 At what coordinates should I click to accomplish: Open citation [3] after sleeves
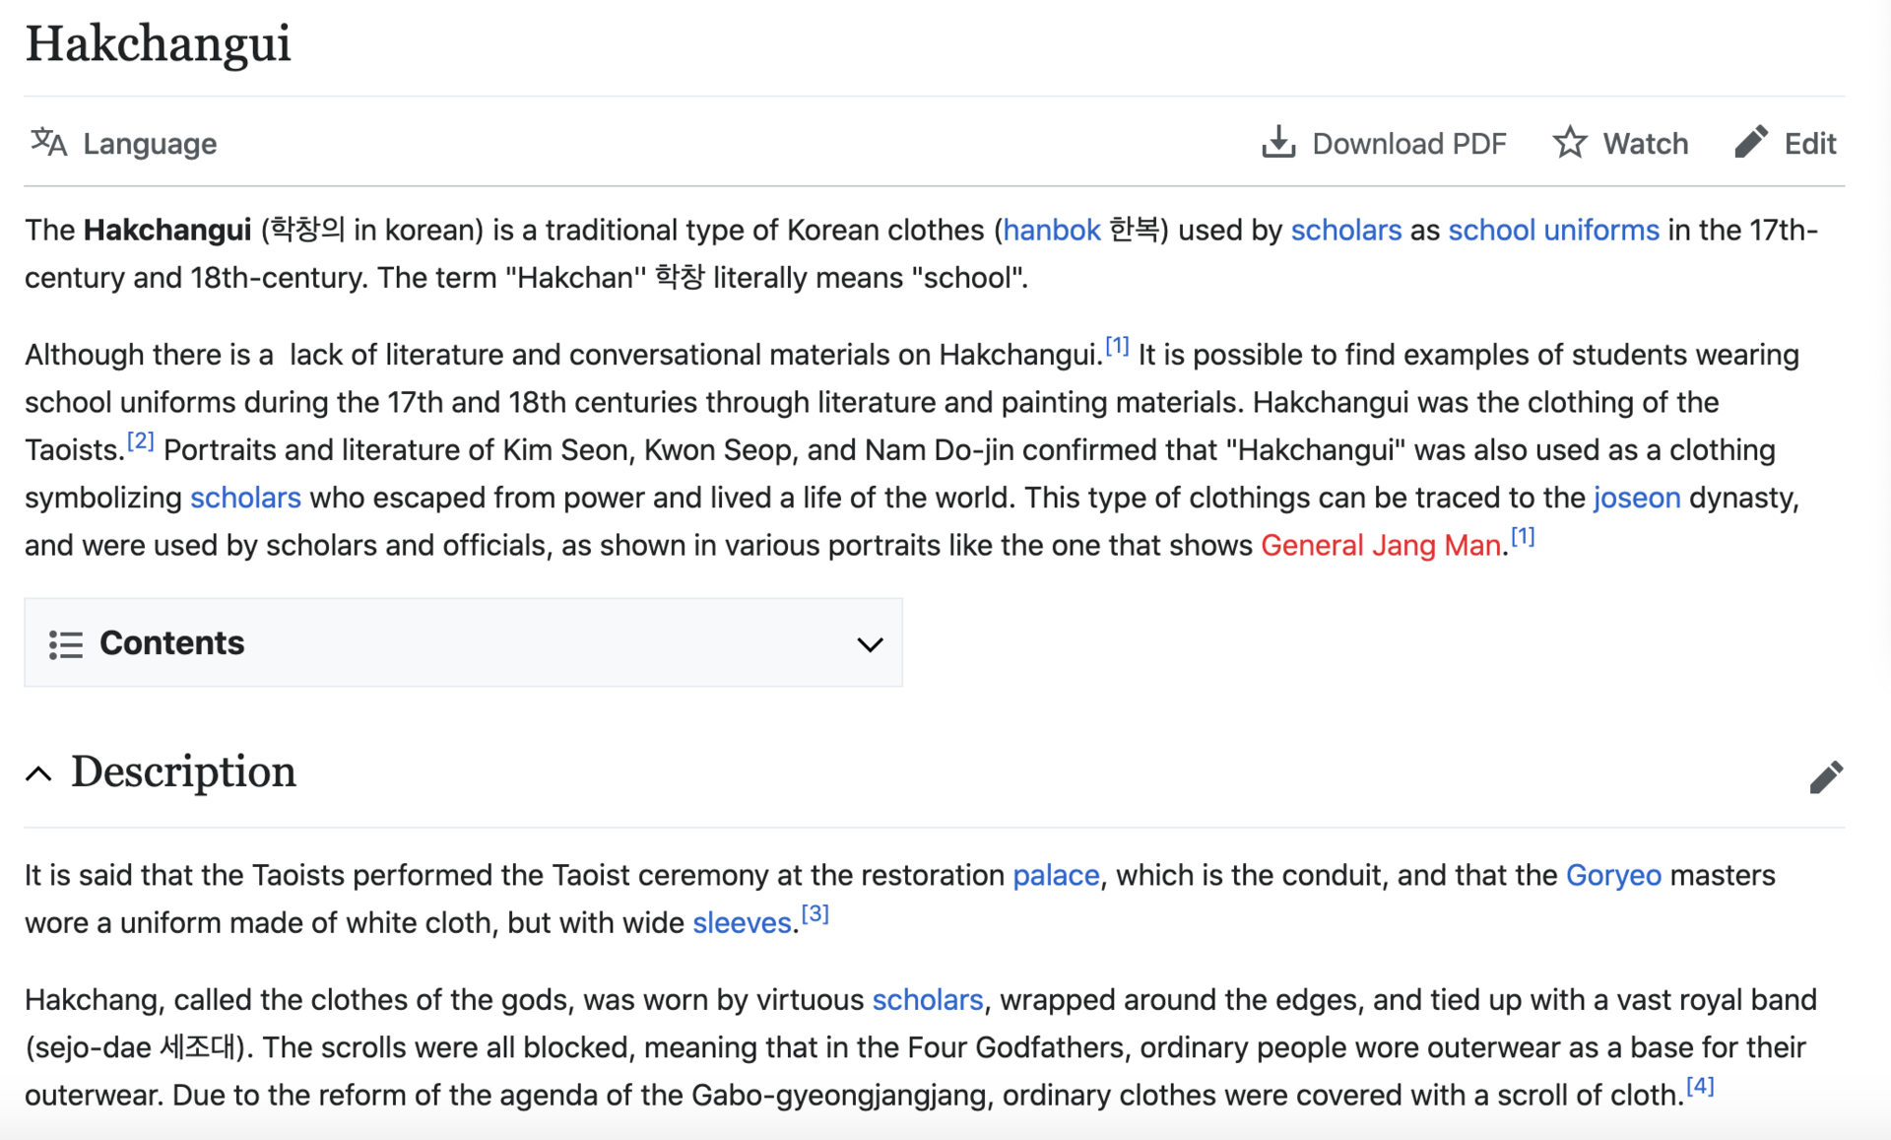815,913
